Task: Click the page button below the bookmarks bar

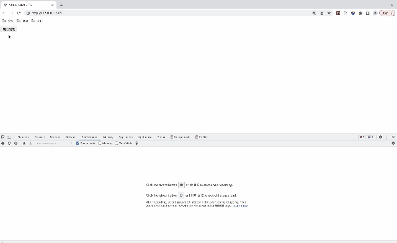Action: [9, 29]
